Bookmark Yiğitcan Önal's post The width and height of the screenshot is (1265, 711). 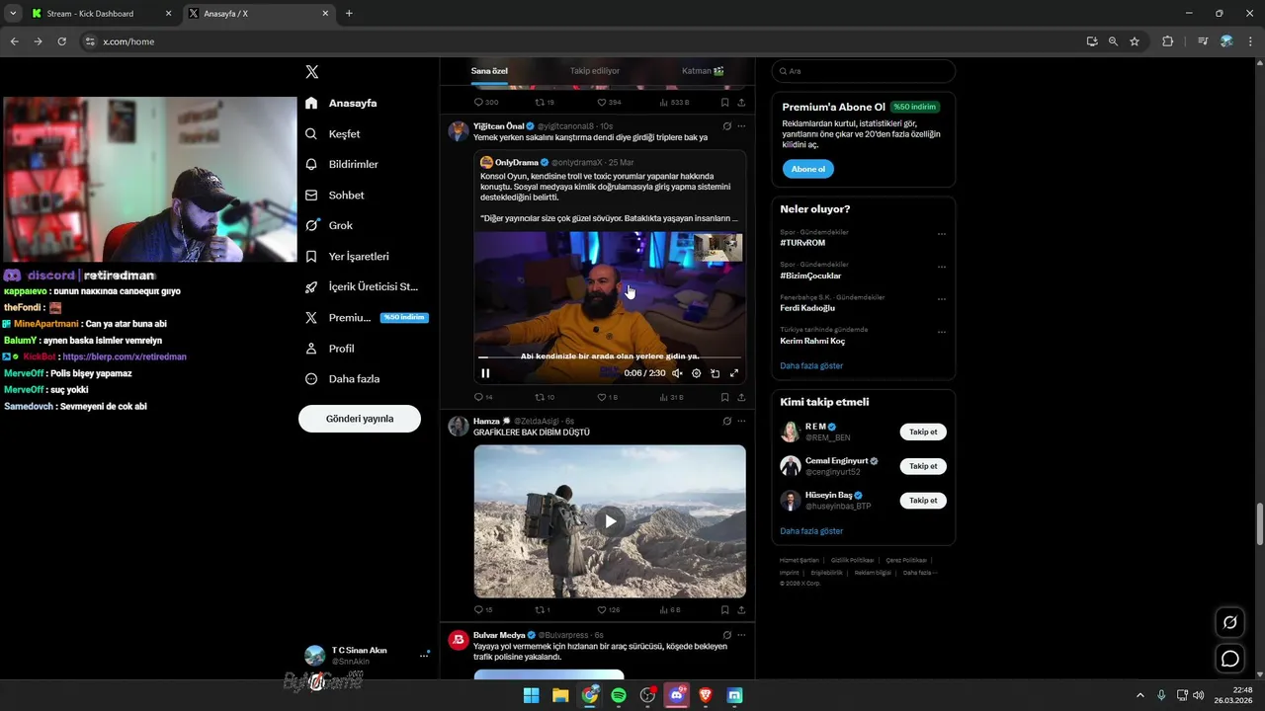(x=724, y=397)
